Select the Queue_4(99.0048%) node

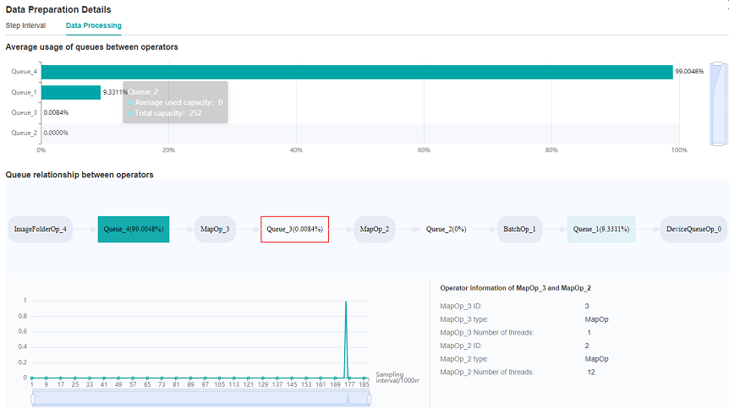[134, 229]
